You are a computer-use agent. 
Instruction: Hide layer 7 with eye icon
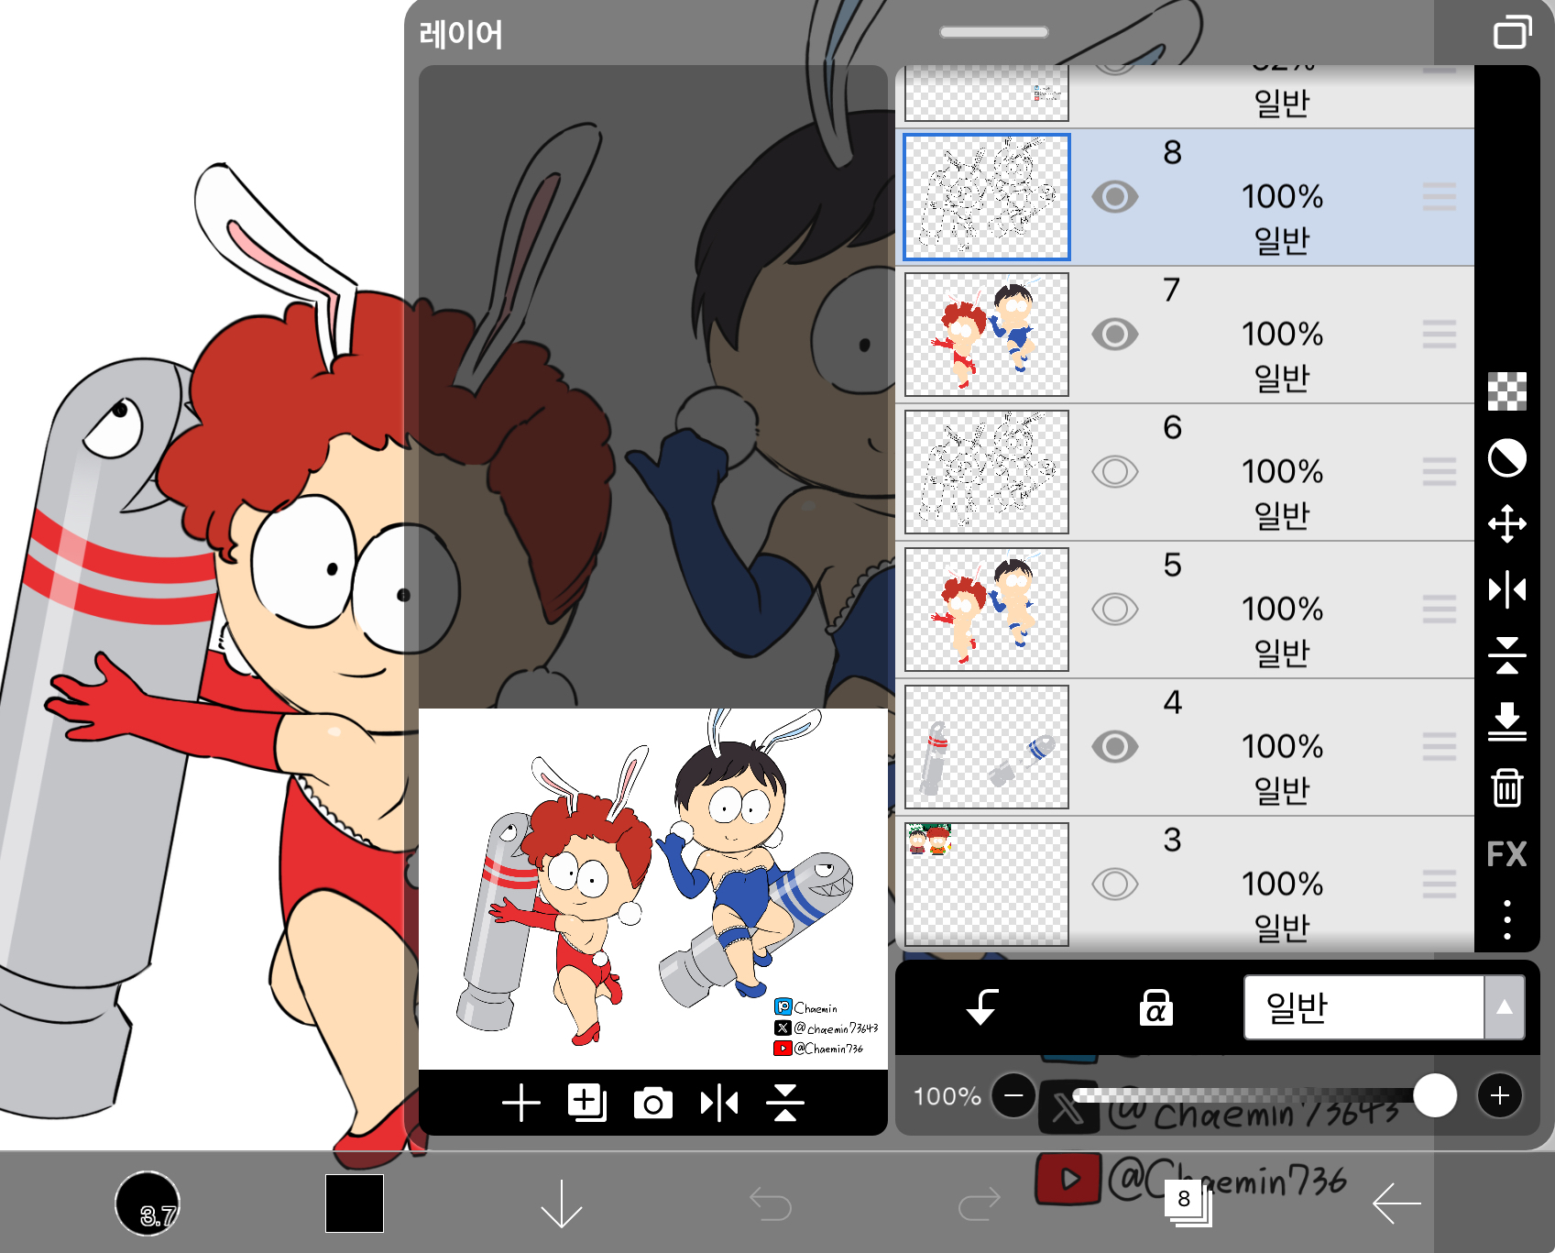coord(1114,335)
